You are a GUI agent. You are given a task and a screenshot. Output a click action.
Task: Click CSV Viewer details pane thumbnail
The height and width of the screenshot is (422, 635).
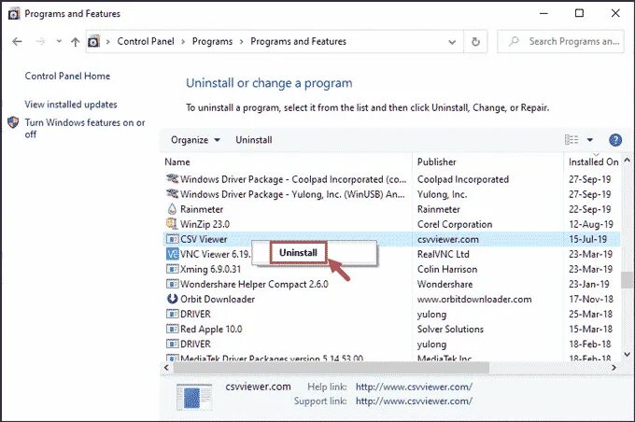[x=194, y=397]
